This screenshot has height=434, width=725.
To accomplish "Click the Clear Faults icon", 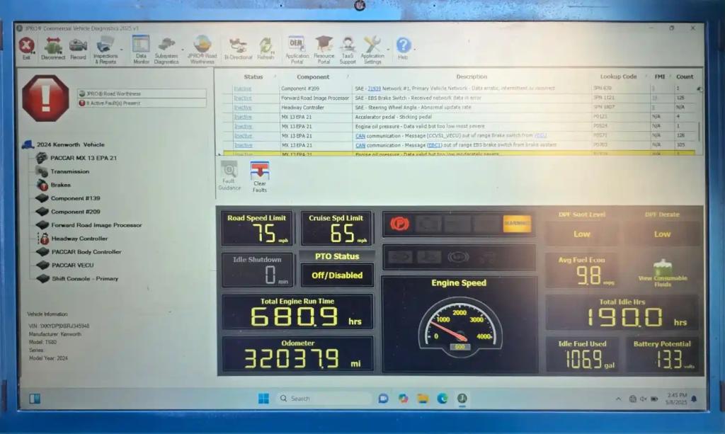I will (x=260, y=176).
